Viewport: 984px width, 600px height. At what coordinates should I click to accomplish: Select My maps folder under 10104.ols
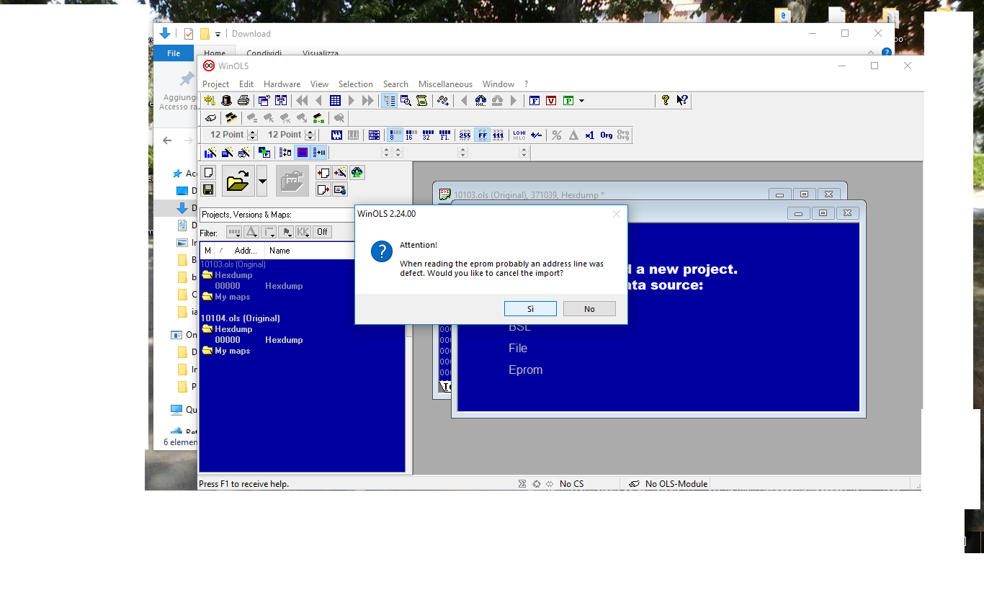pyautogui.click(x=232, y=351)
